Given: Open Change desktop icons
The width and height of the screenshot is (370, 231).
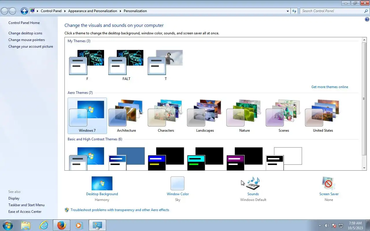Looking at the screenshot, I should tap(25, 33).
